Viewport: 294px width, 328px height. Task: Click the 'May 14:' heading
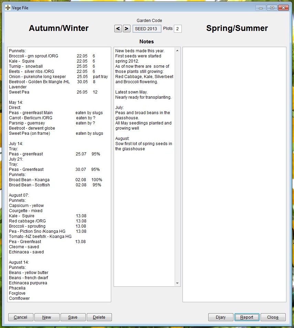pos(16,102)
